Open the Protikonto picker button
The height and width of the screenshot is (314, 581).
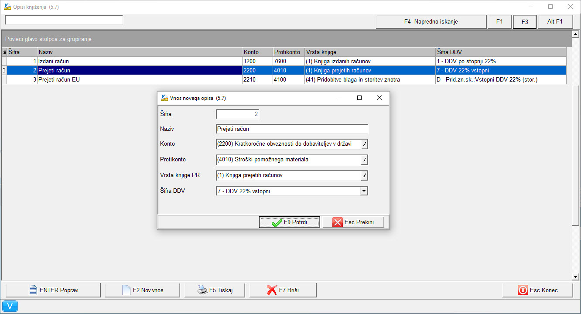pos(364,160)
